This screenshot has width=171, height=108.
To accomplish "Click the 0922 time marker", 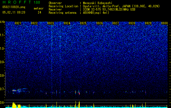I will pyautogui.click(x=34, y=23).
